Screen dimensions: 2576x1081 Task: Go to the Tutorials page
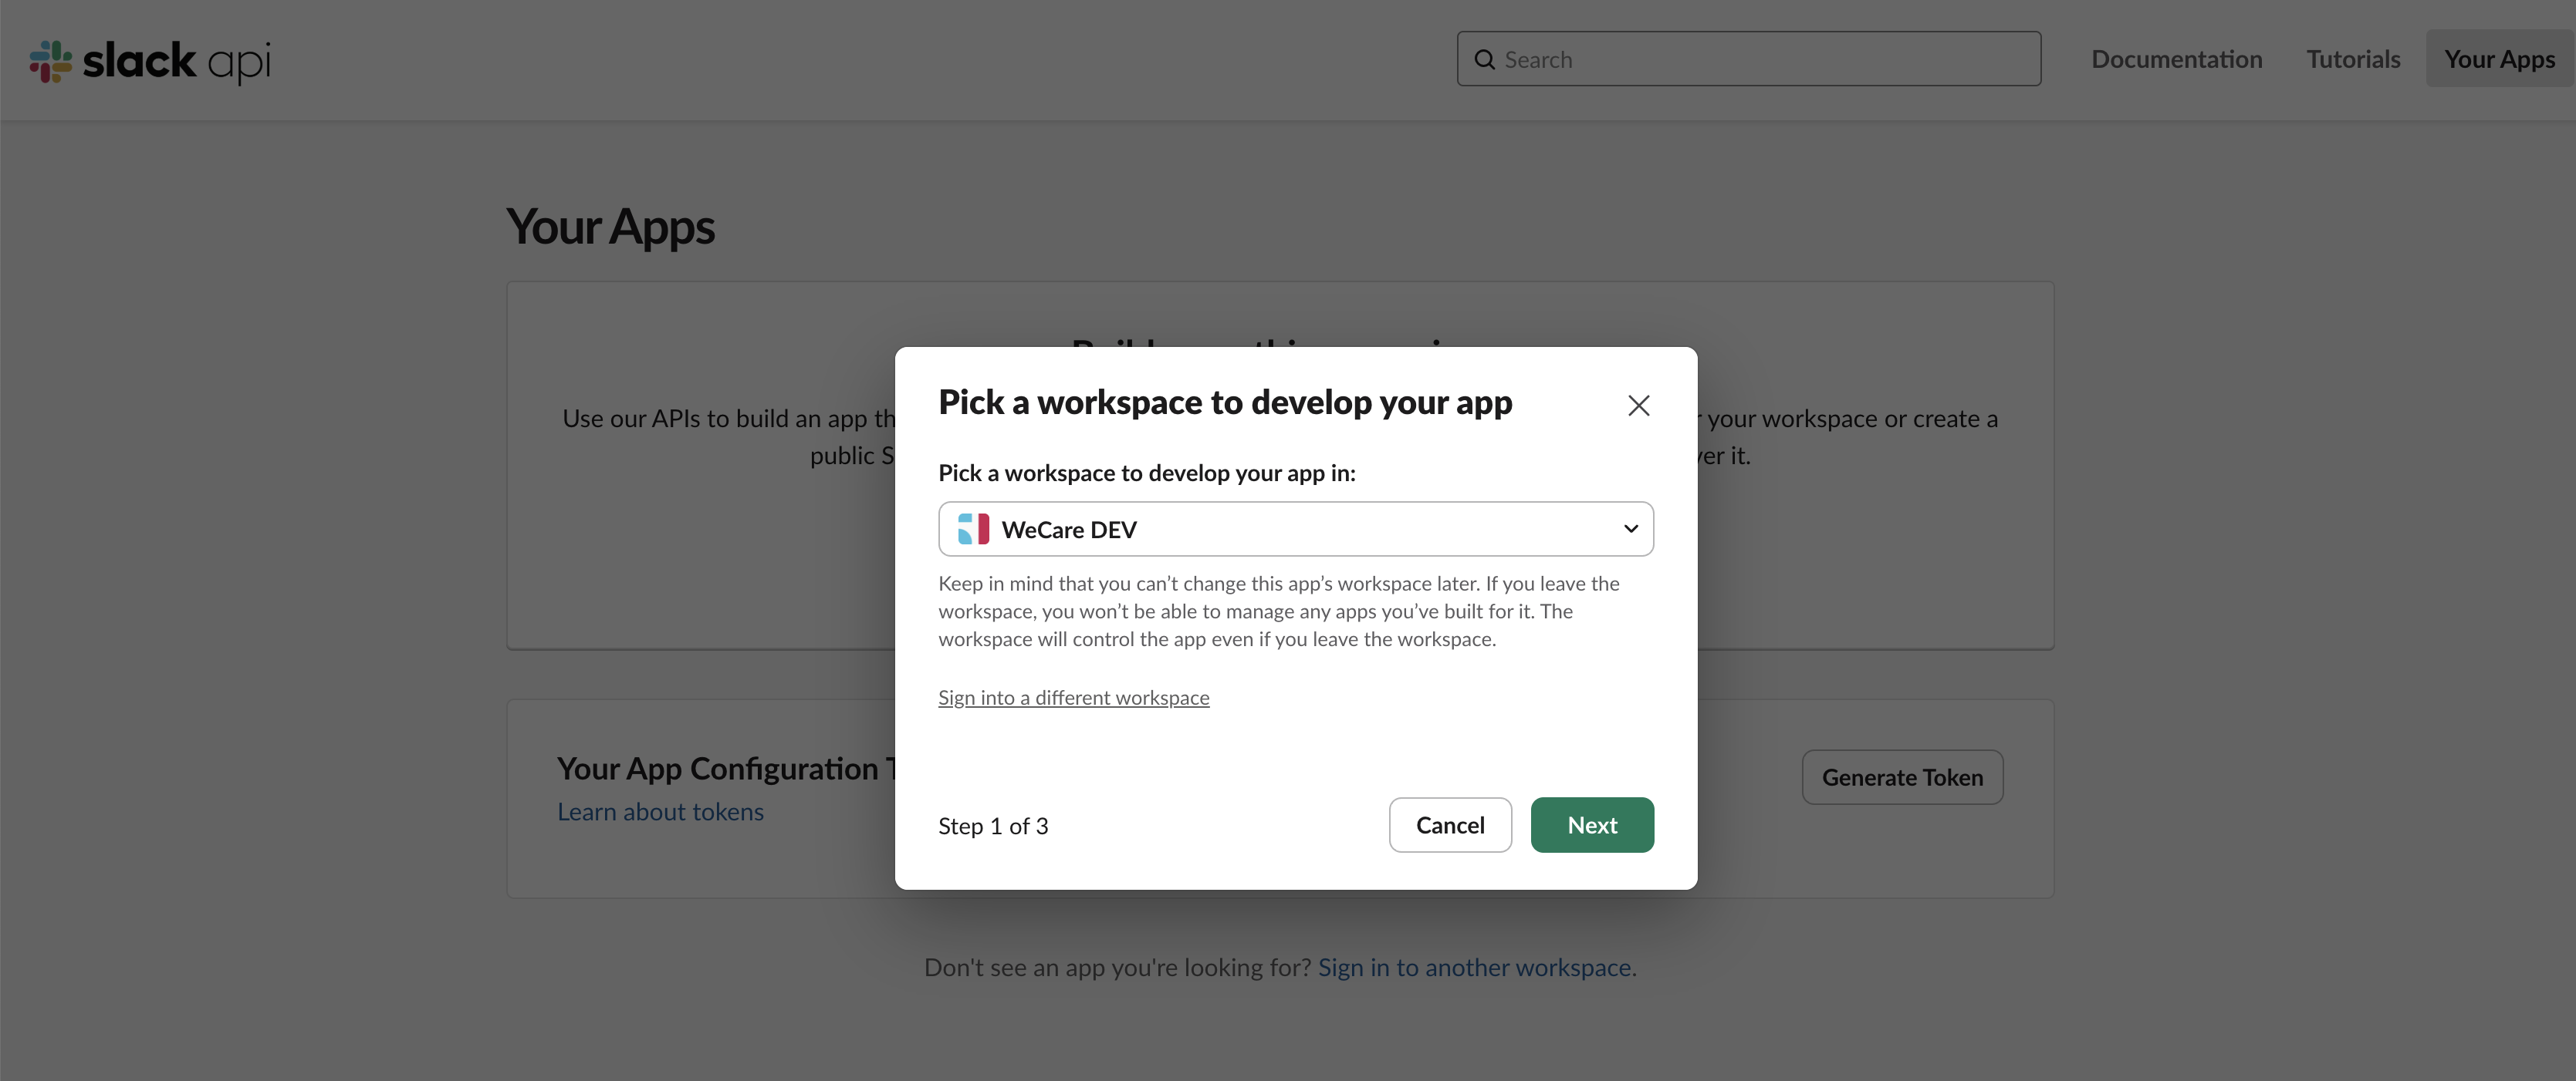coord(2353,60)
